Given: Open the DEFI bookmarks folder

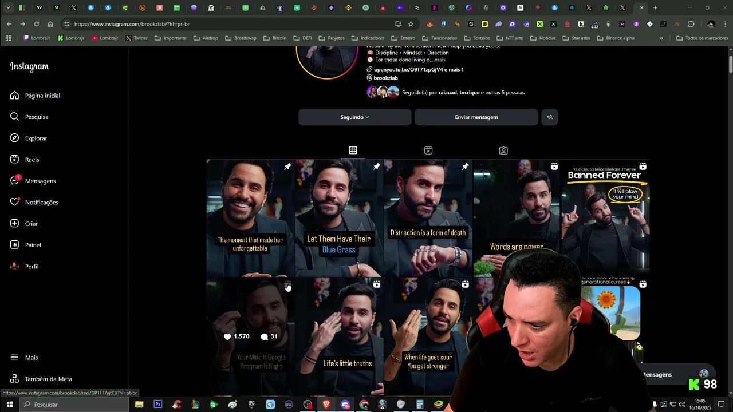Looking at the screenshot, I should 302,38.
